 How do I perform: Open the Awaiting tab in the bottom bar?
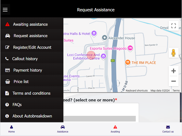(x=115, y=129)
